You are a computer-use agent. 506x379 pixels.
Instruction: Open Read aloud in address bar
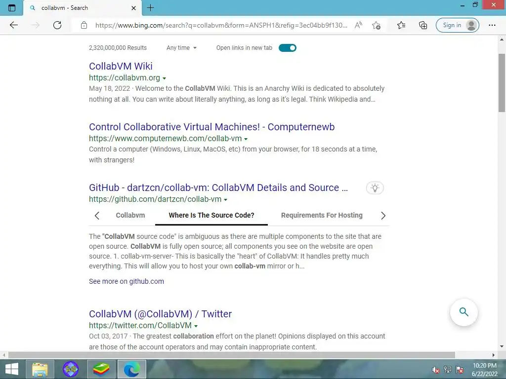358,25
